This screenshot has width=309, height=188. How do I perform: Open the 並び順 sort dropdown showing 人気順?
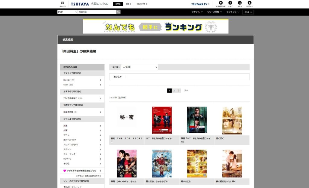coord(139,67)
